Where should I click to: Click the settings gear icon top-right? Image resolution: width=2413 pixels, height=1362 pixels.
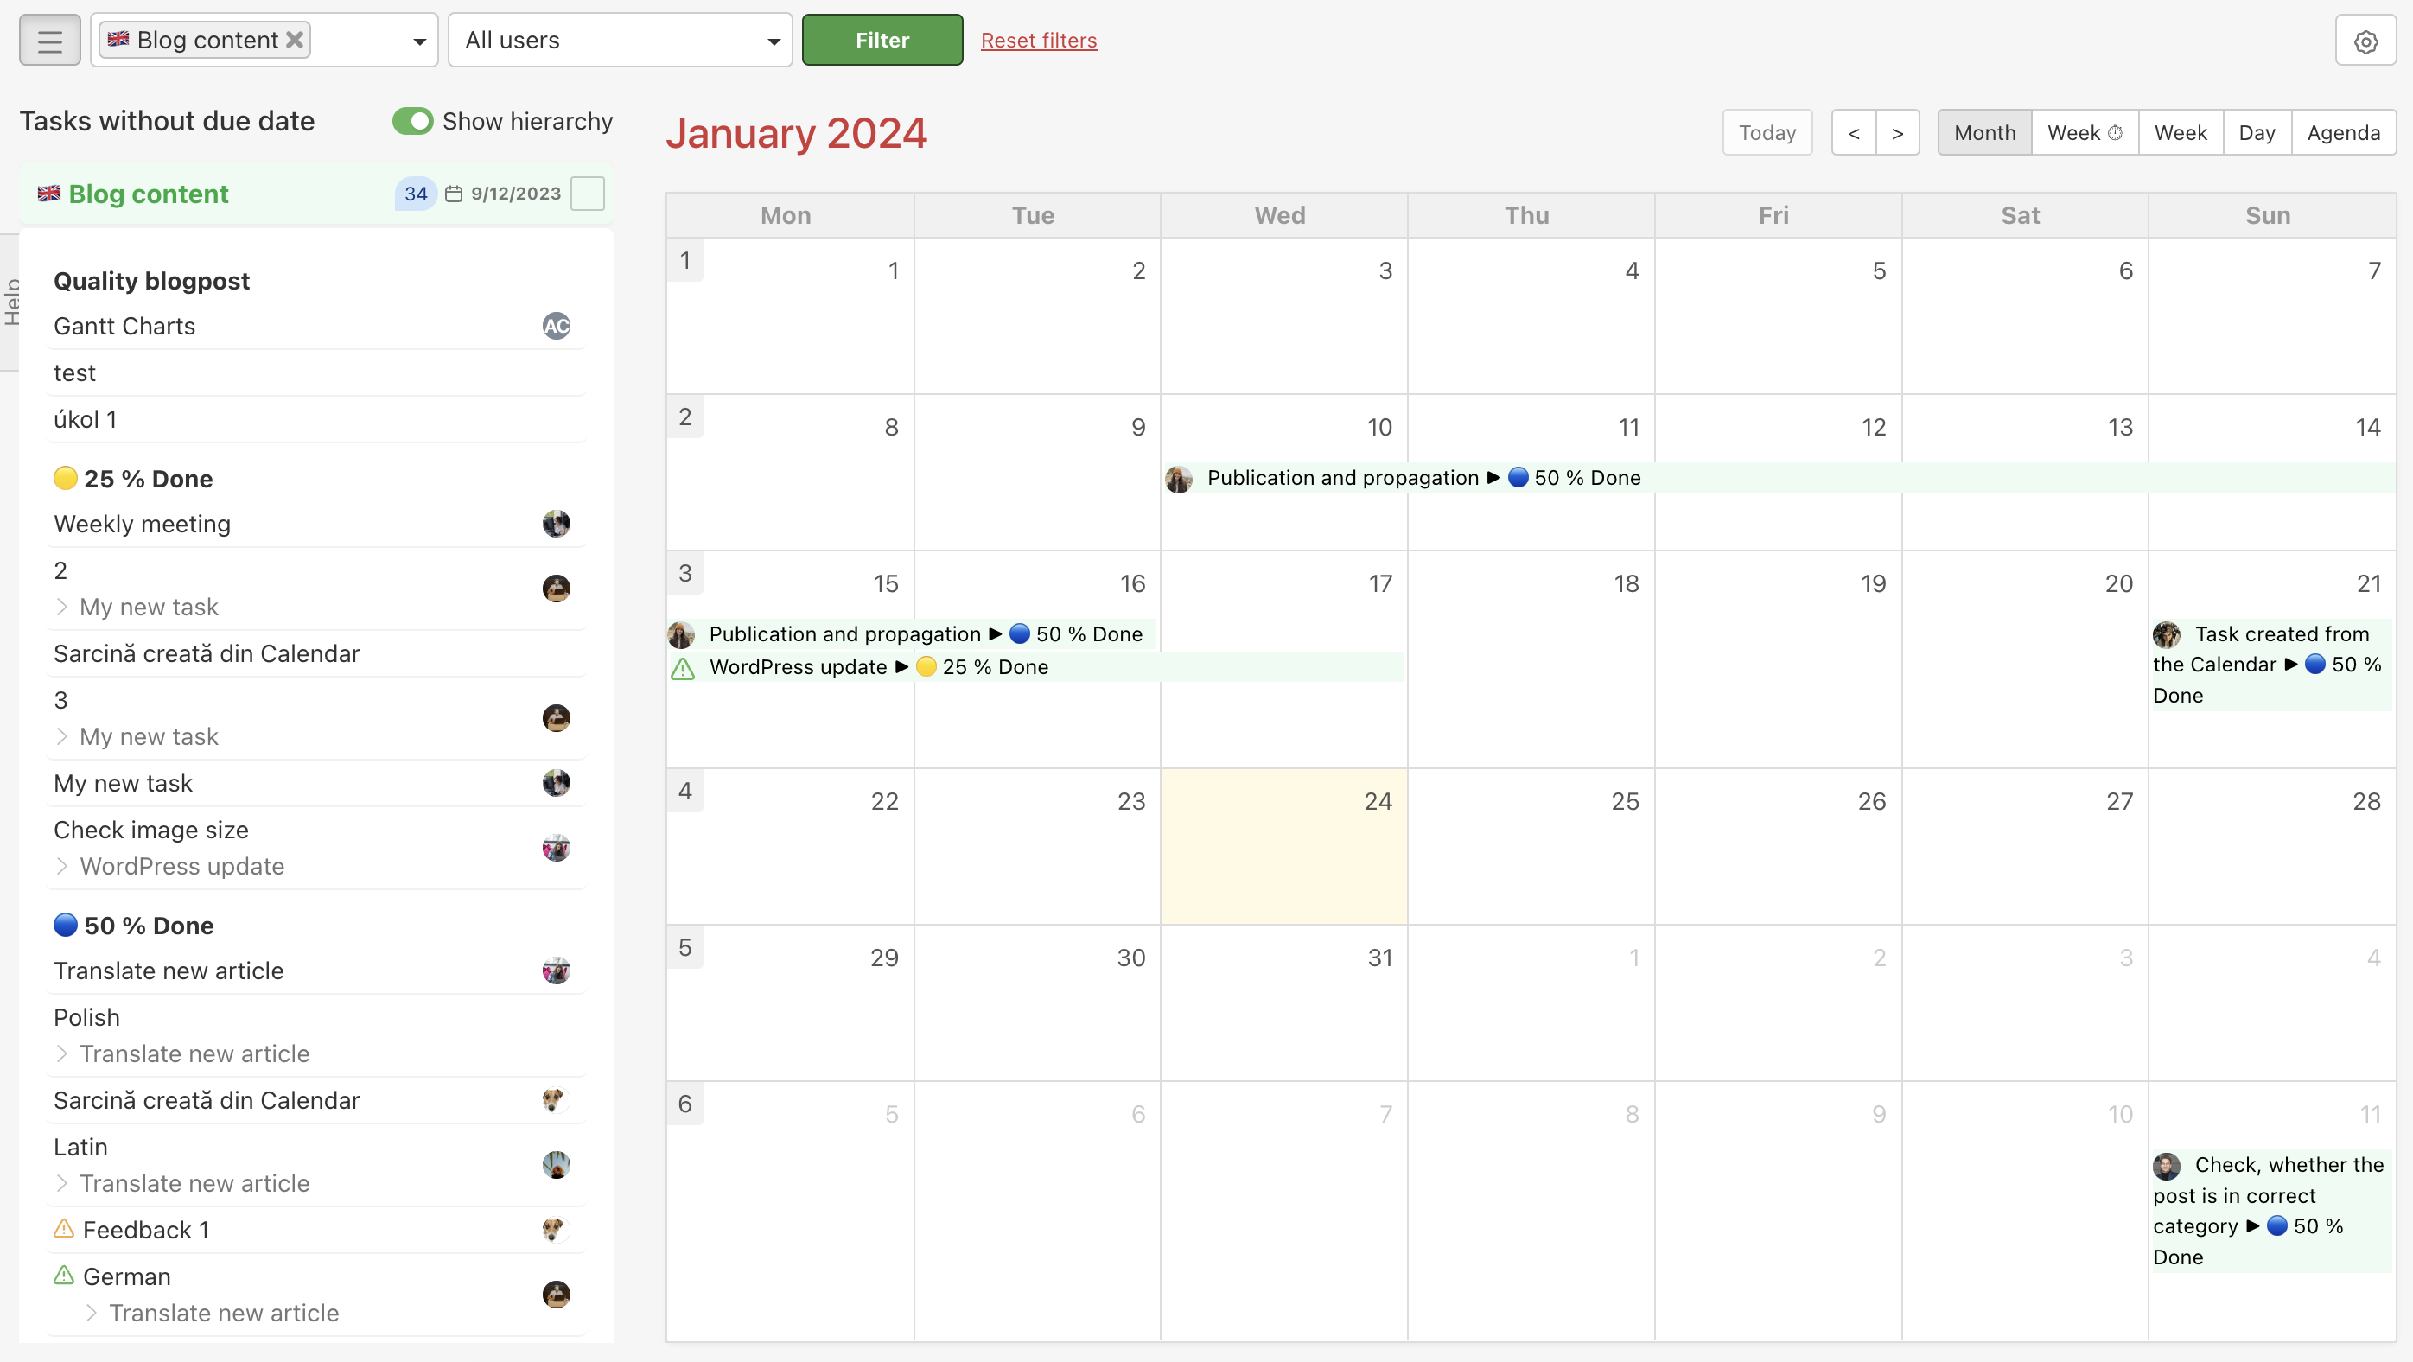pos(2365,40)
